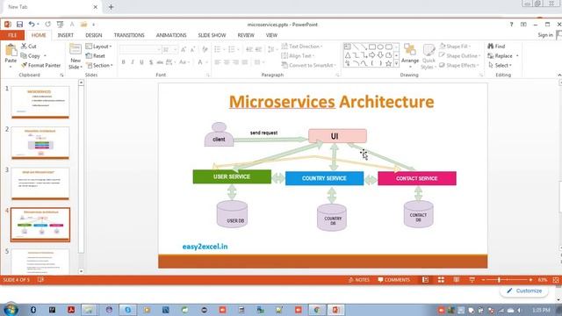The image size is (562, 316).
Task: Toggle Underline formatting
Action: point(141,62)
